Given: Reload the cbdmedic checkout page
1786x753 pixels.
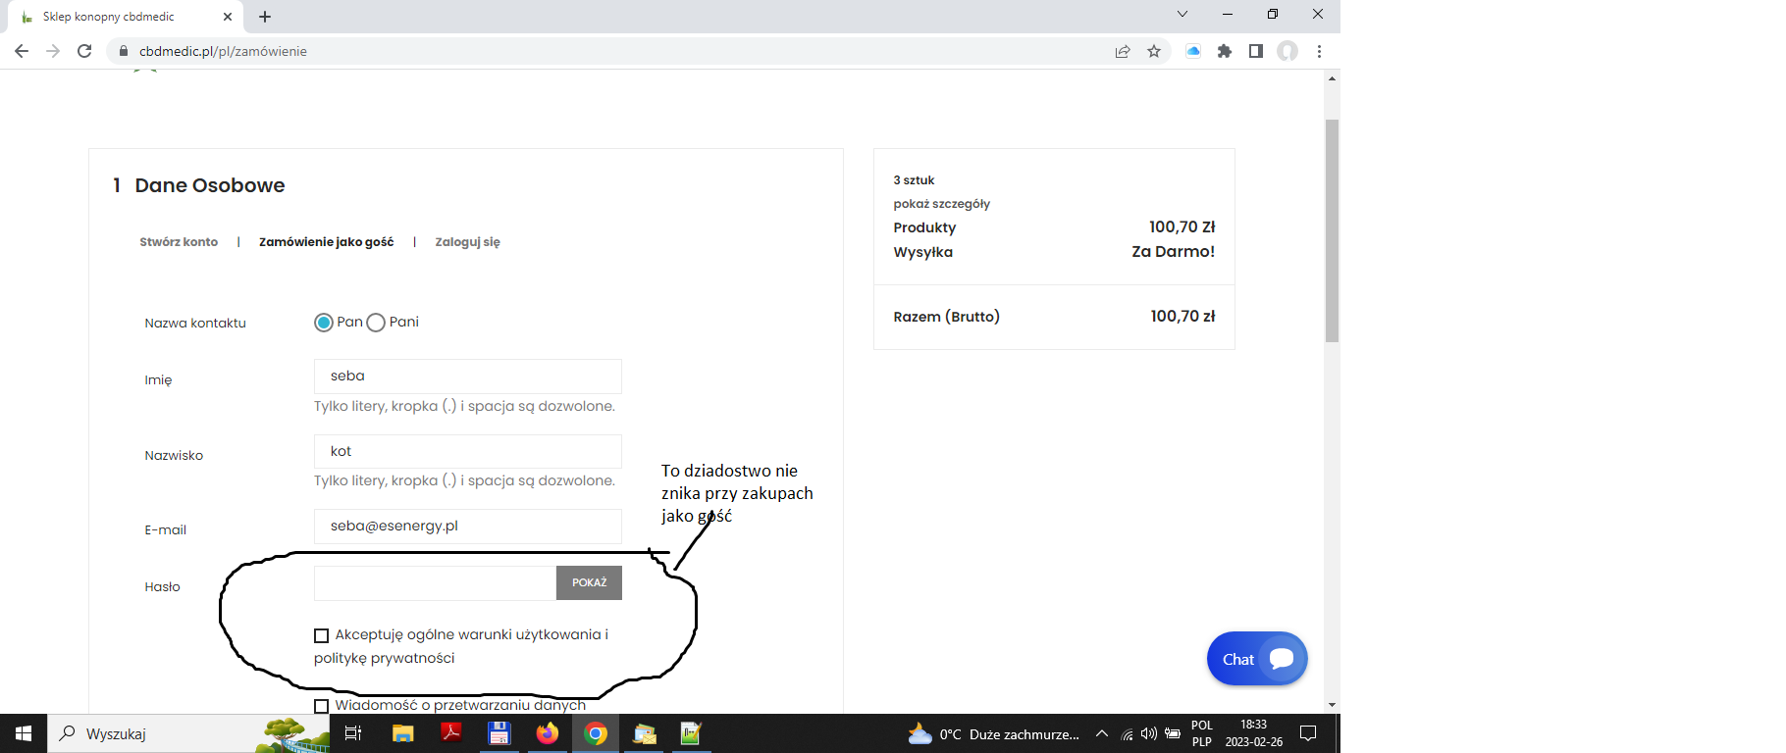Looking at the screenshot, I should click(x=84, y=51).
